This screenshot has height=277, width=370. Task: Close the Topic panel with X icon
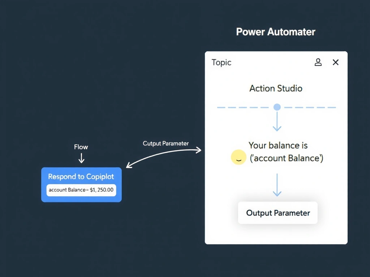[336, 62]
